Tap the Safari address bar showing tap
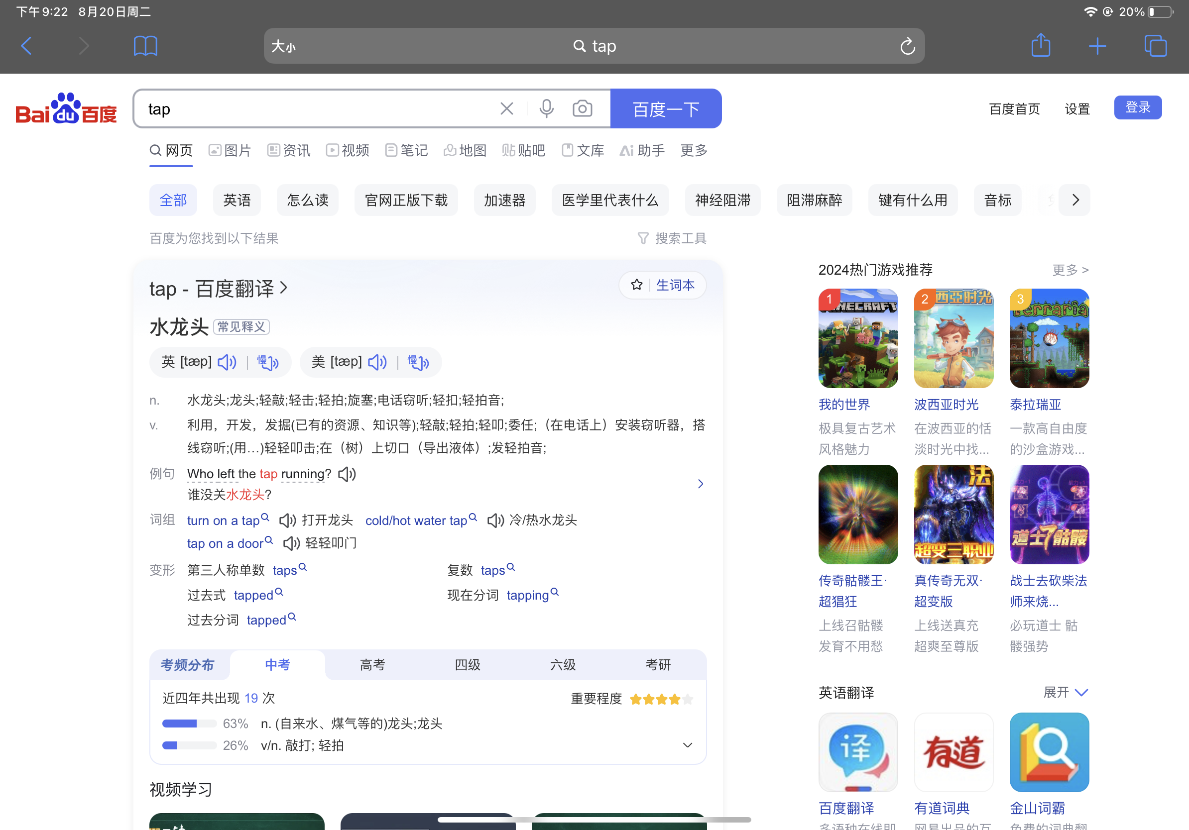 click(x=594, y=46)
